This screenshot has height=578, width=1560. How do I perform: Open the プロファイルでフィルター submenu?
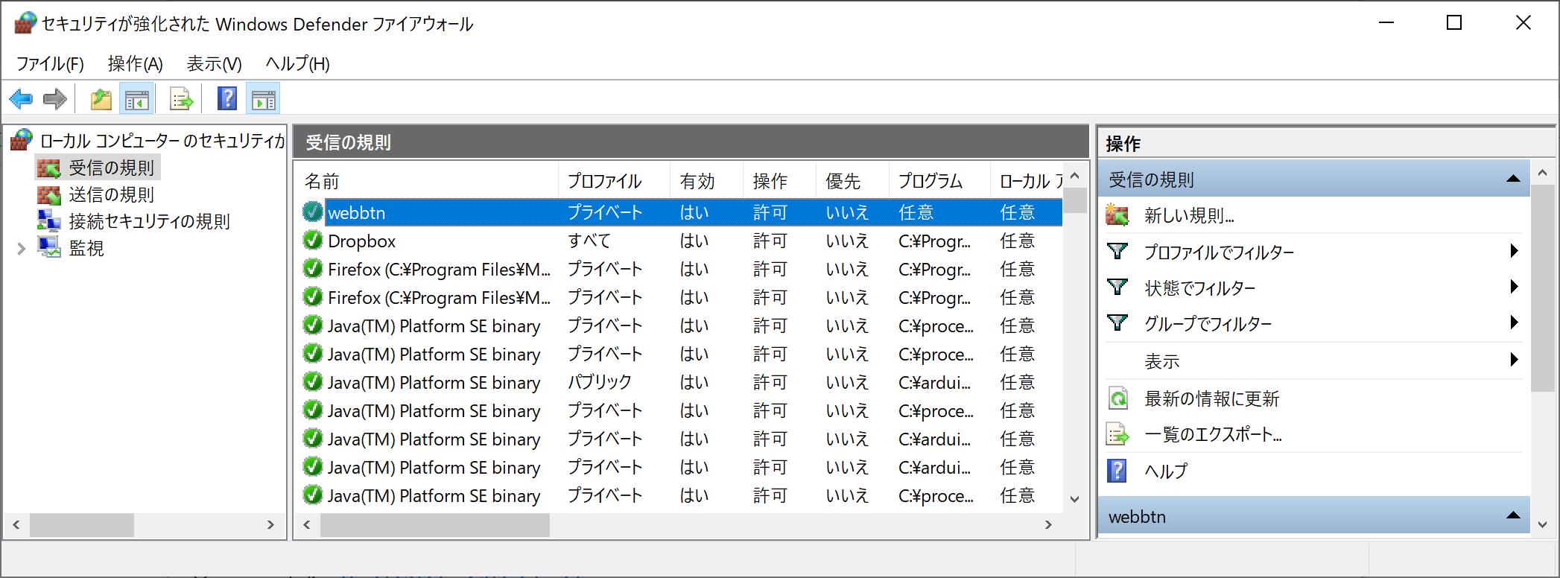[x=1219, y=253]
